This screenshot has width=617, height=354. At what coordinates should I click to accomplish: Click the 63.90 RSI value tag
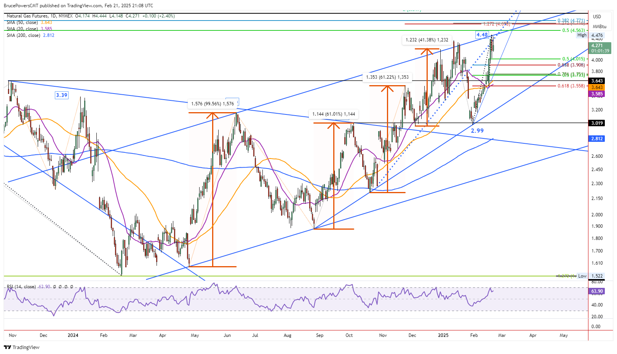[597, 291]
